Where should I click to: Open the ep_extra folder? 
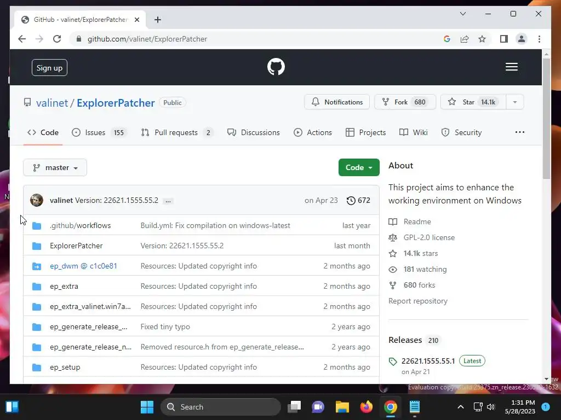click(x=64, y=286)
